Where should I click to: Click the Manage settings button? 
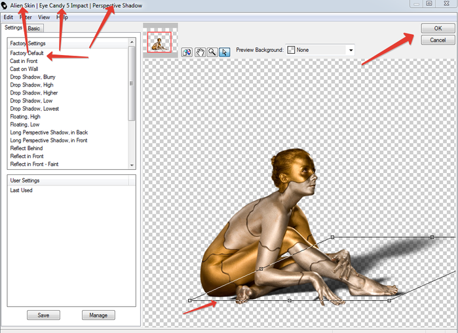click(98, 315)
